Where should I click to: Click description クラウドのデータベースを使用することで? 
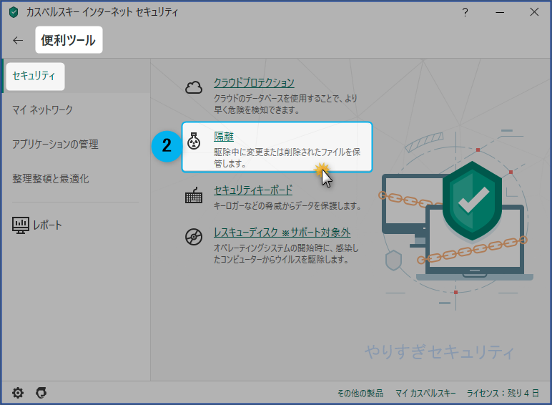285,104
